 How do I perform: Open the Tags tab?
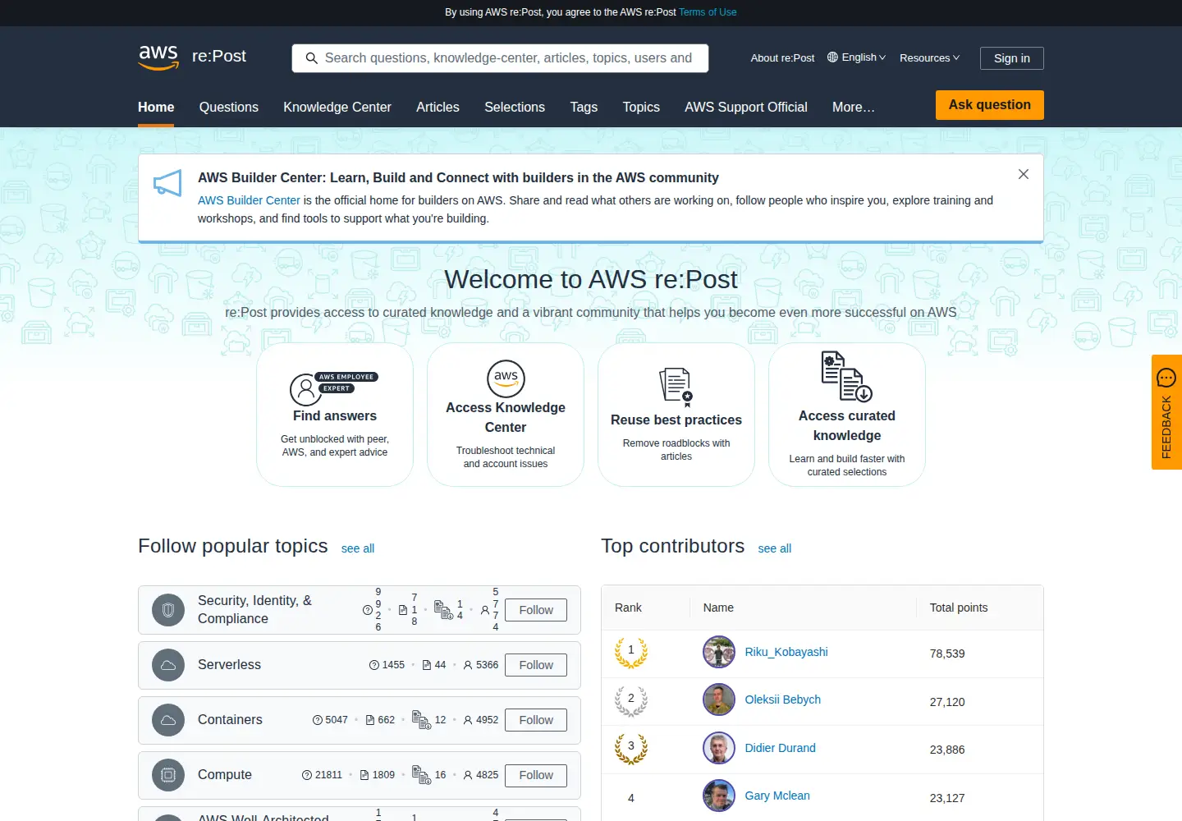click(x=584, y=107)
